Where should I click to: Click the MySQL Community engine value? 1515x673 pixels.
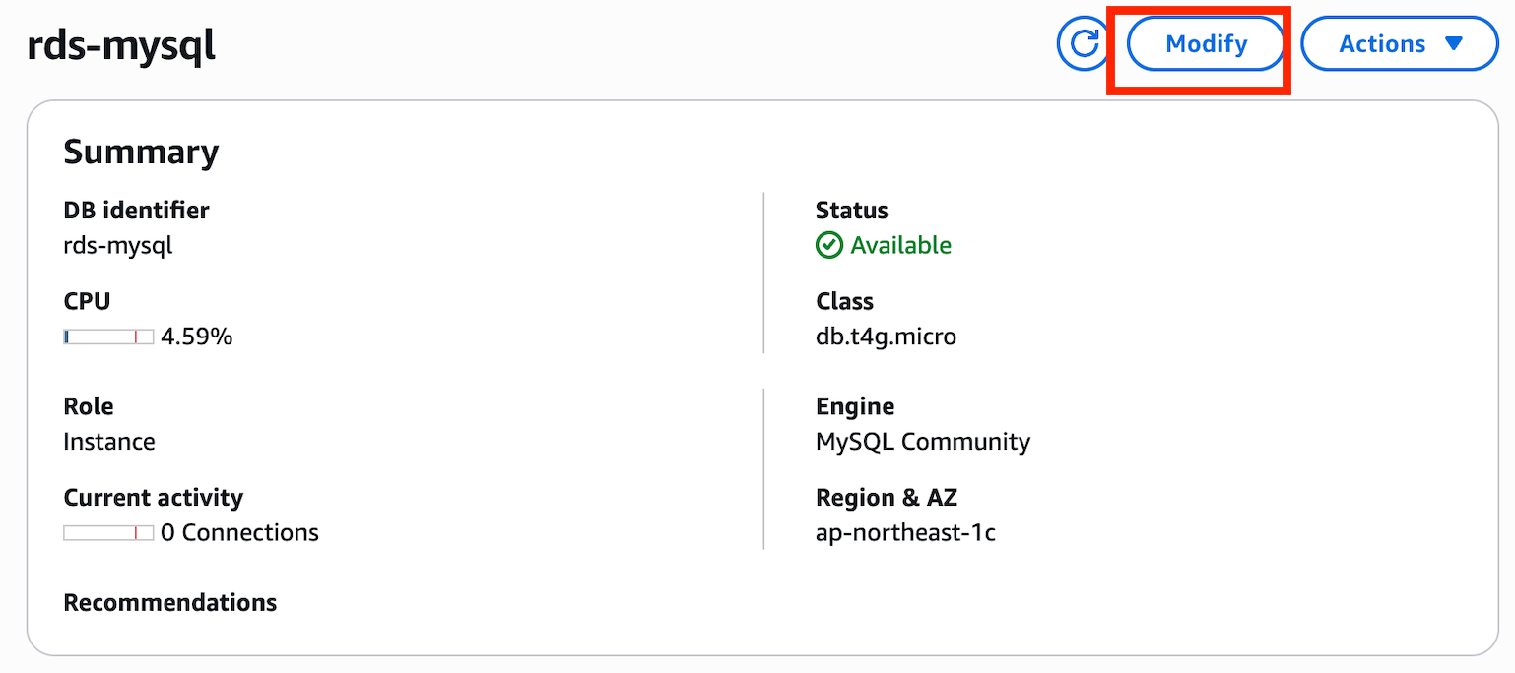coord(923,443)
